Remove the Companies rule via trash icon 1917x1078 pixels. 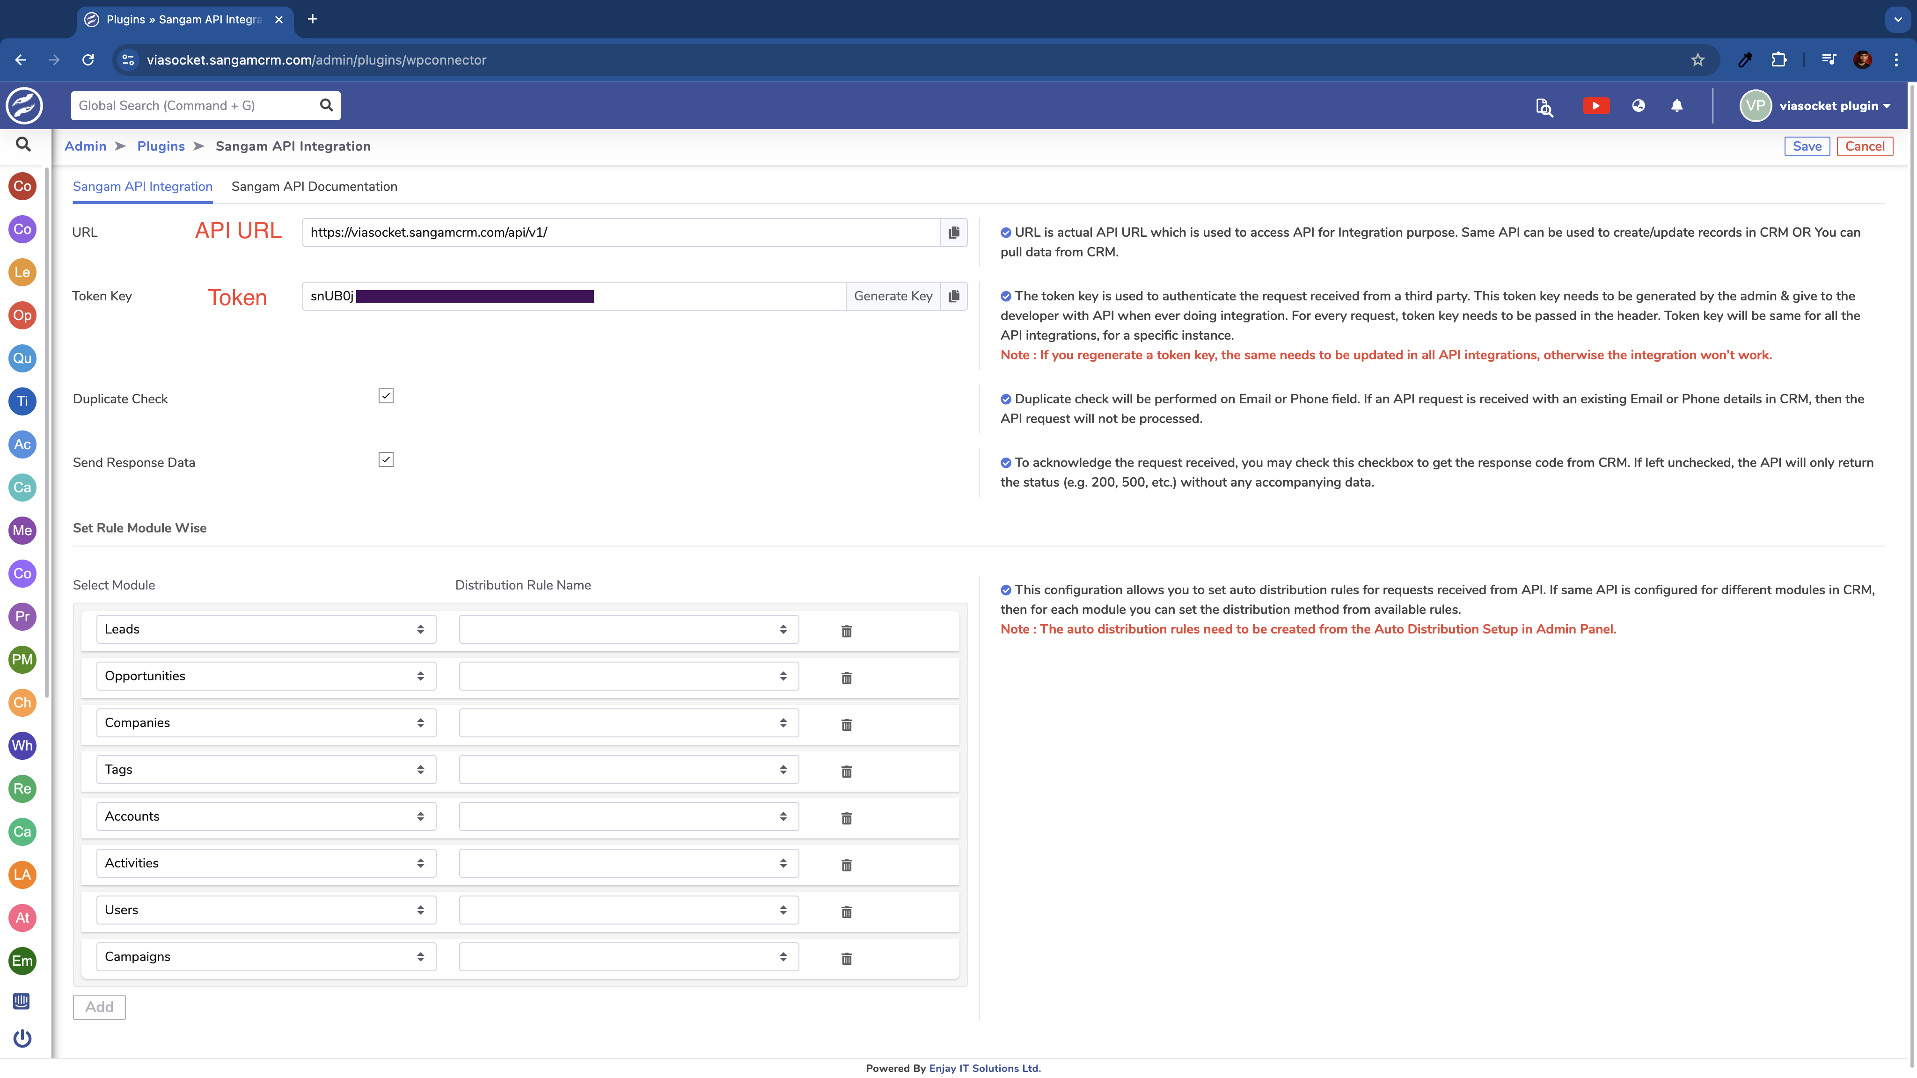(x=846, y=725)
